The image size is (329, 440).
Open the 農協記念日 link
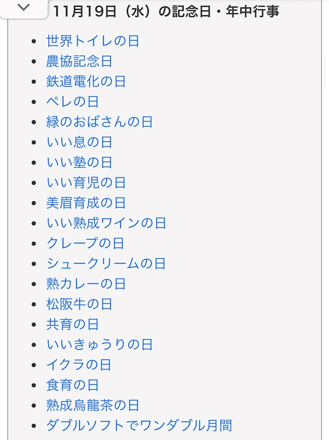click(79, 61)
